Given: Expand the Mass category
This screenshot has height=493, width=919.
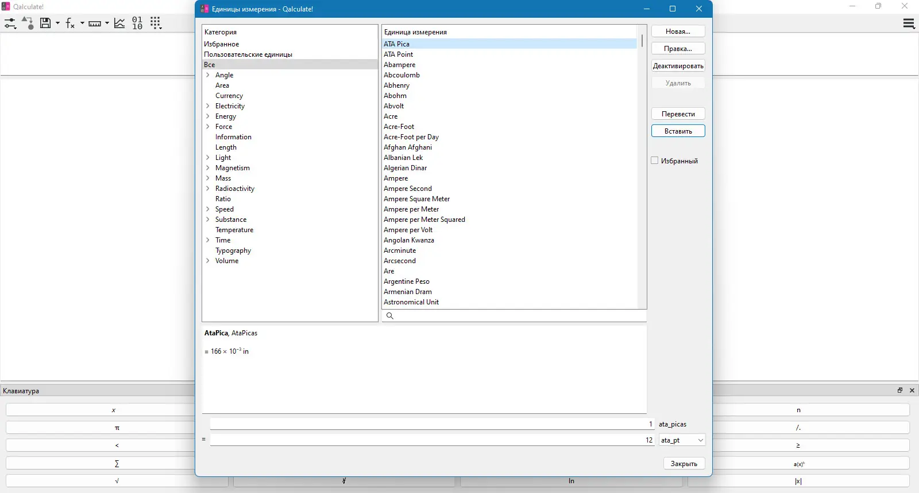Looking at the screenshot, I should 208,178.
